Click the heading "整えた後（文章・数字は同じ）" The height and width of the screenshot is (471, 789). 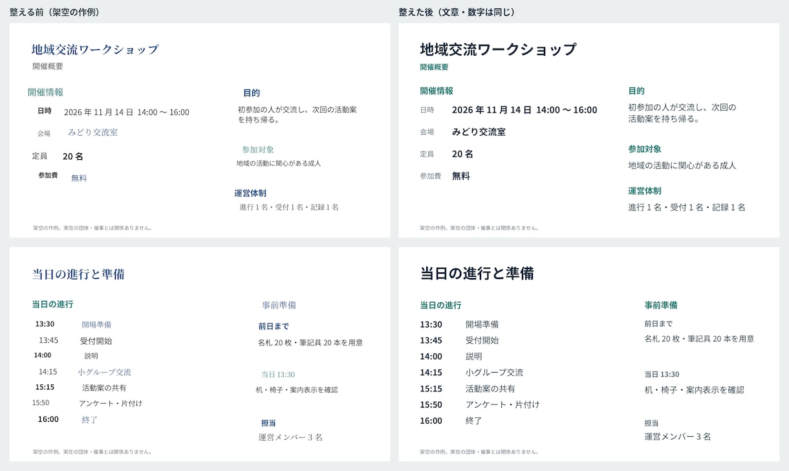click(x=457, y=12)
